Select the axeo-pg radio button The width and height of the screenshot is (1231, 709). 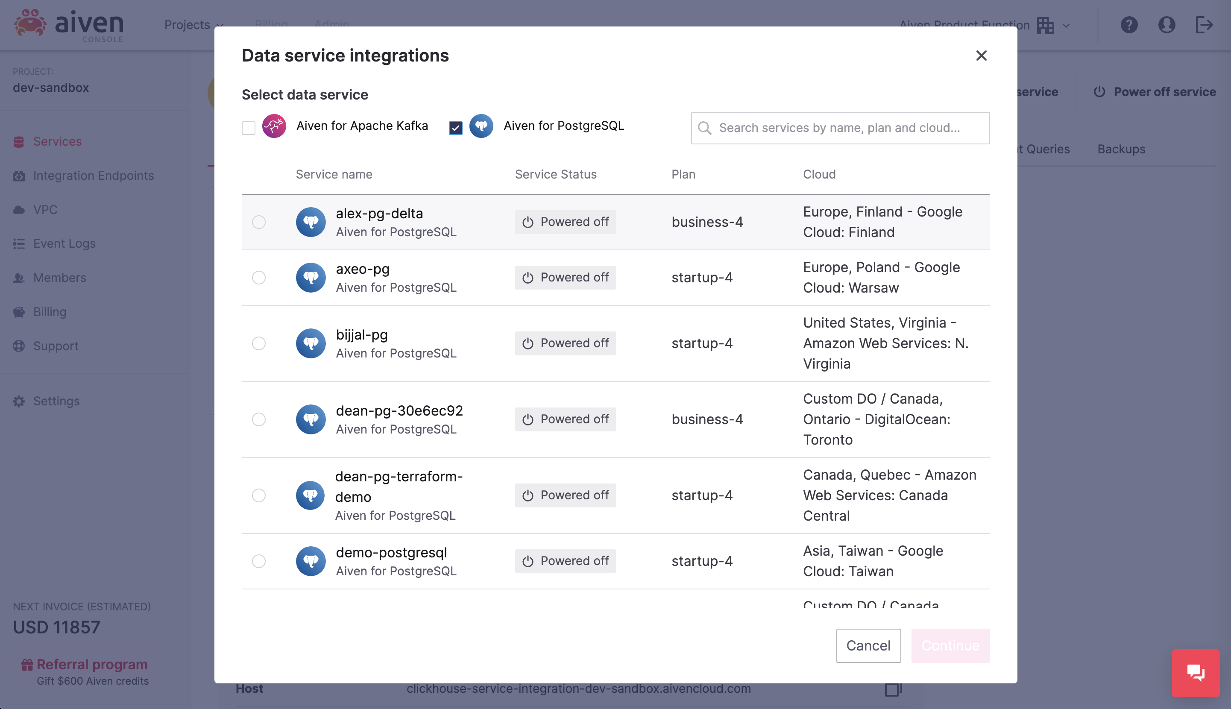[x=258, y=278]
